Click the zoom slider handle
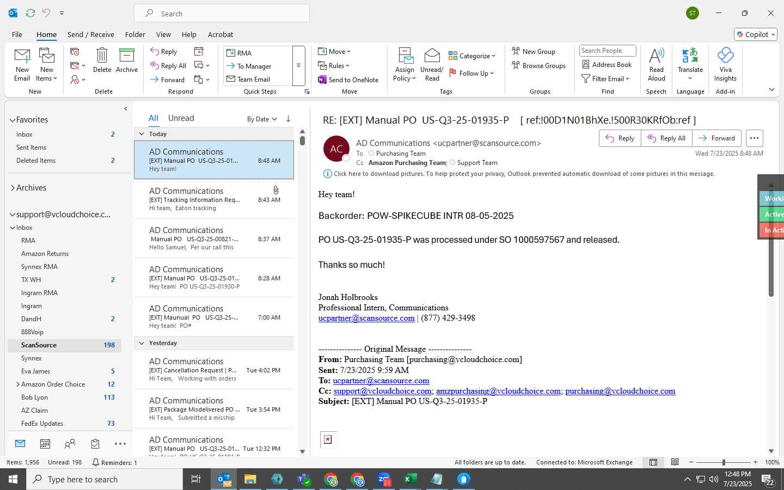Screen dimensions: 784x490 pyautogui.click(x=724, y=462)
